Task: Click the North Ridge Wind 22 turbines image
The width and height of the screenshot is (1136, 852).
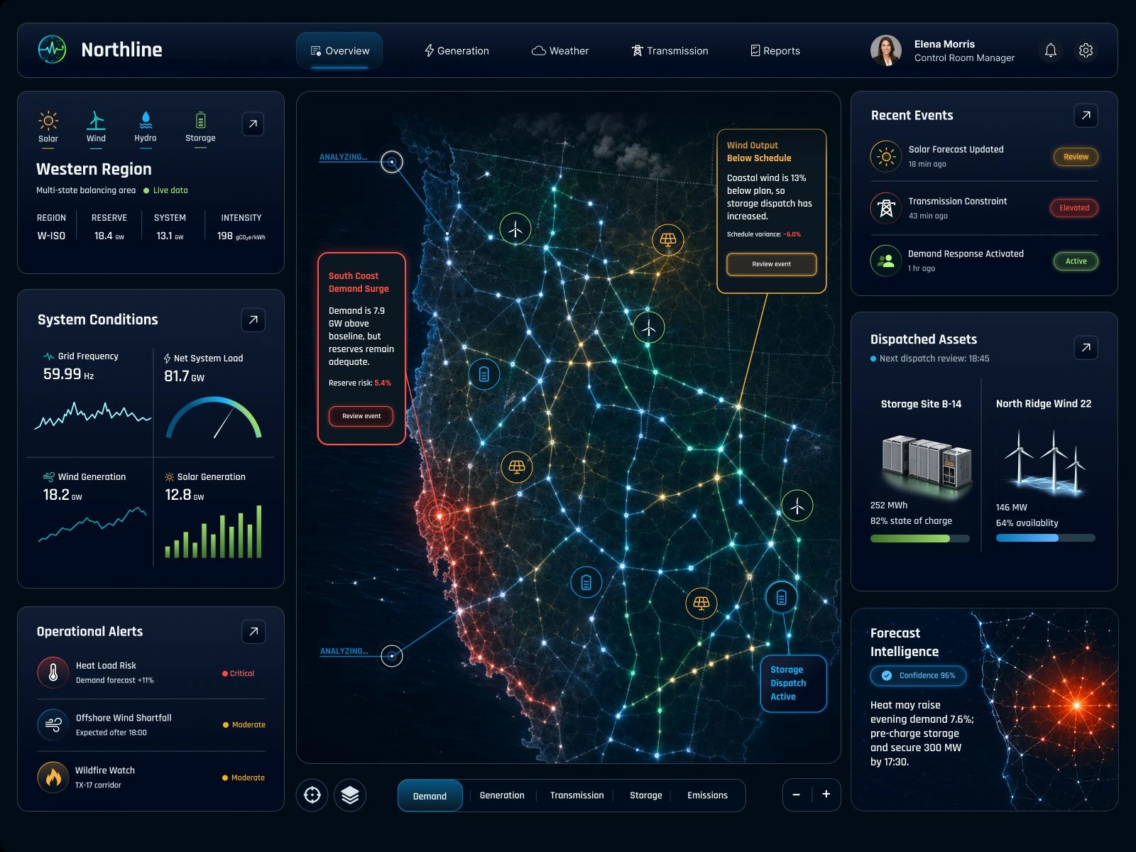Action: tap(1045, 461)
